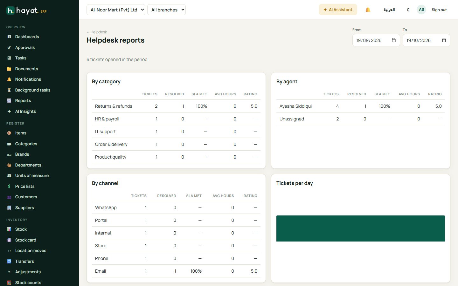The image size is (458, 286).
Task: Click IT support category row
Action: 176,132
